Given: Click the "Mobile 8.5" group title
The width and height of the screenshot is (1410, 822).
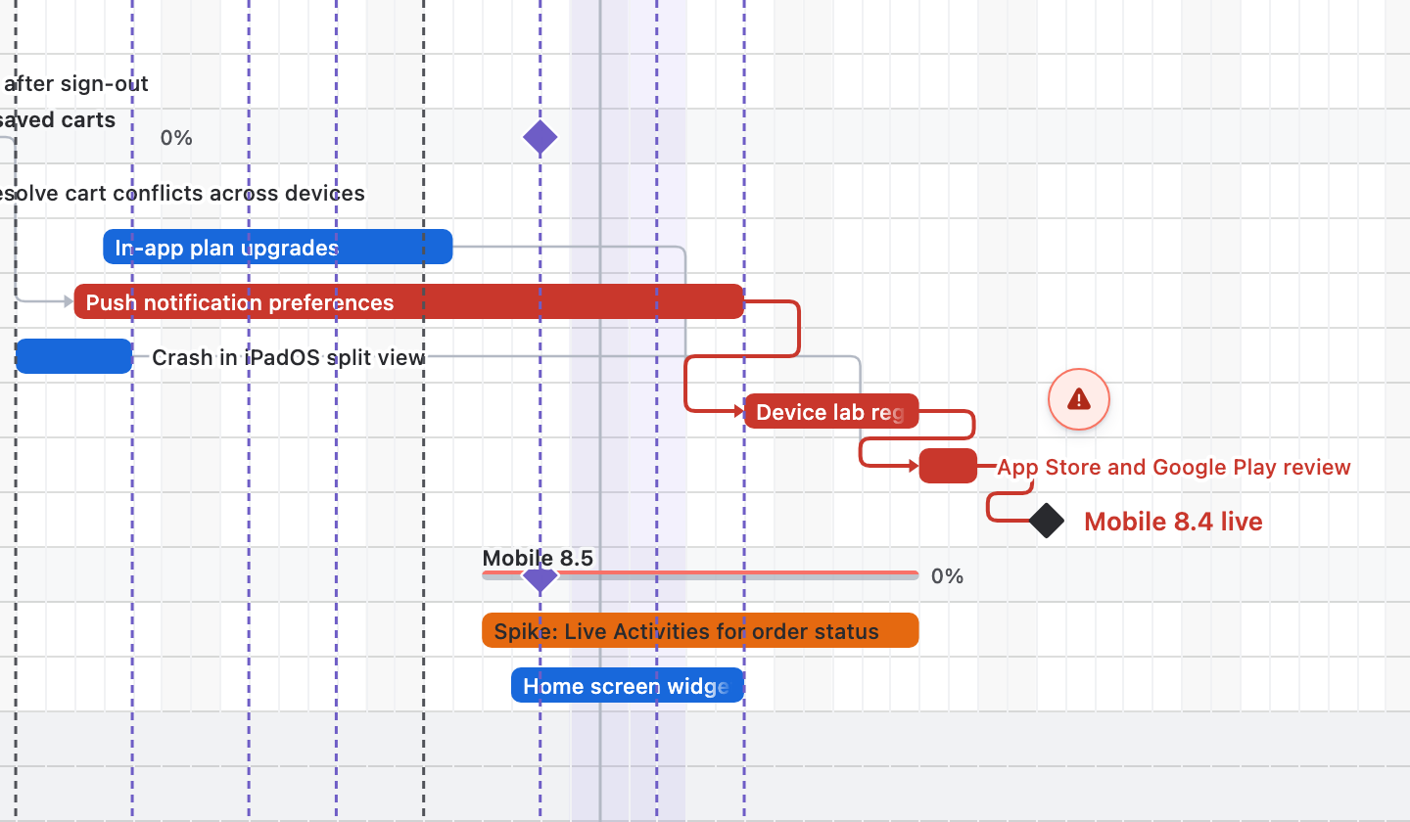Looking at the screenshot, I should 538,559.
